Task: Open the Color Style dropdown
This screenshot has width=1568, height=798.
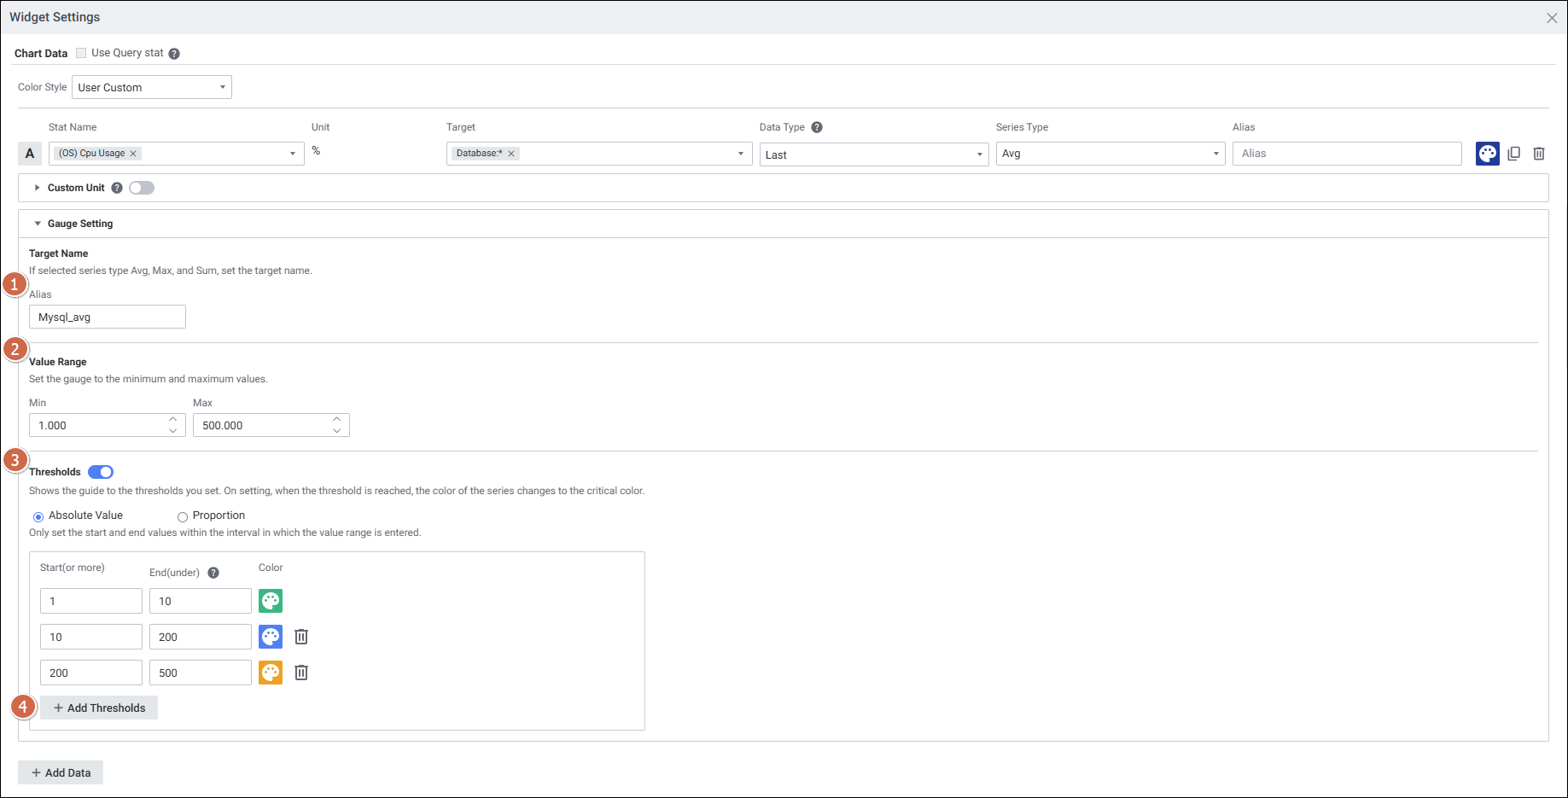Action: click(x=152, y=87)
